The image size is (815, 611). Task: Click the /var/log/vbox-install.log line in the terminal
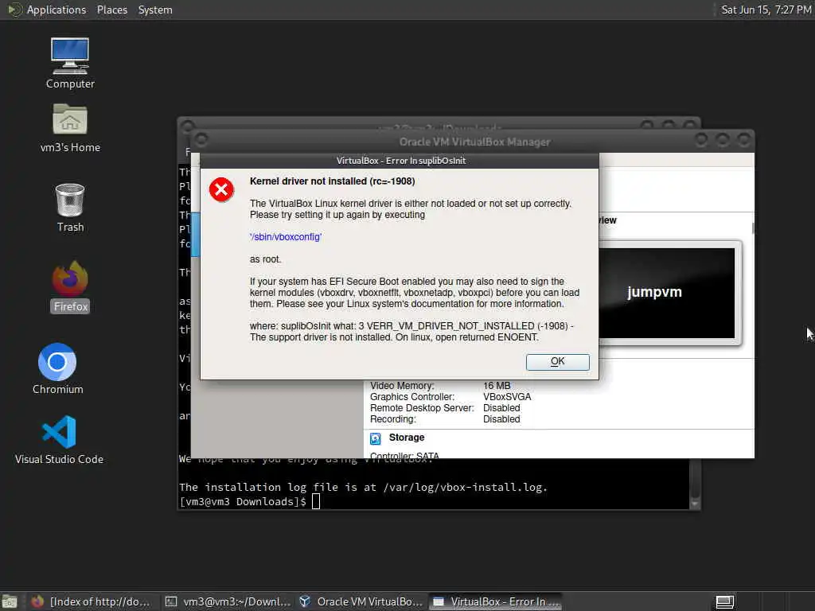pyautogui.click(x=363, y=488)
